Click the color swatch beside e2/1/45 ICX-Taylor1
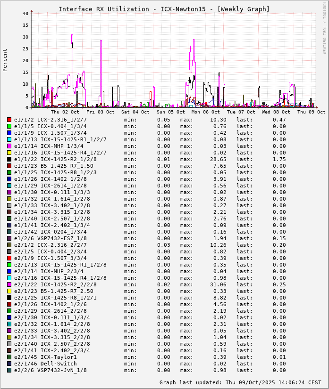 coord(9,357)
